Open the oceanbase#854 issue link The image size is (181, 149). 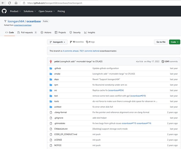pyautogui.click(x=116, y=90)
